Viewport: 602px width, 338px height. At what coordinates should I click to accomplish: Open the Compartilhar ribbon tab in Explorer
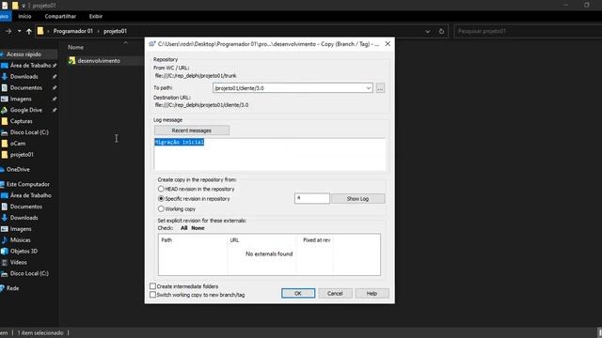coord(60,16)
